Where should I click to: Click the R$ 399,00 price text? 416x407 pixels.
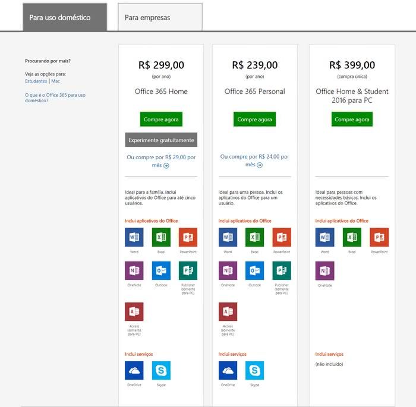click(x=352, y=65)
